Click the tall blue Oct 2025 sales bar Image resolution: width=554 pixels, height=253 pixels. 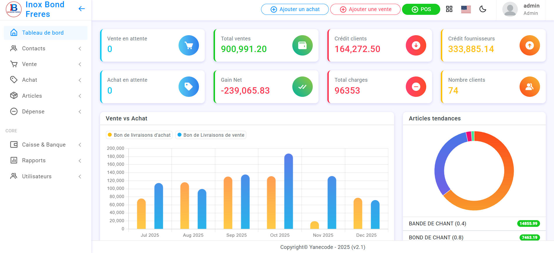[x=289, y=191]
